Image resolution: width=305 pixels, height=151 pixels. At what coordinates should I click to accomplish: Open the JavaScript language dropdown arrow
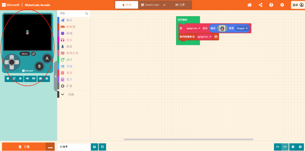click(164, 5)
